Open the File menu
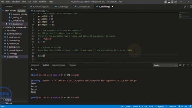 tap(2, 2)
